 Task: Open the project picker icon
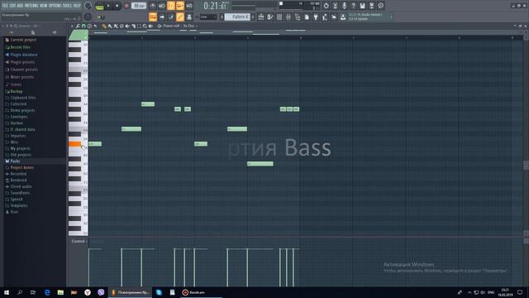(x=307, y=17)
